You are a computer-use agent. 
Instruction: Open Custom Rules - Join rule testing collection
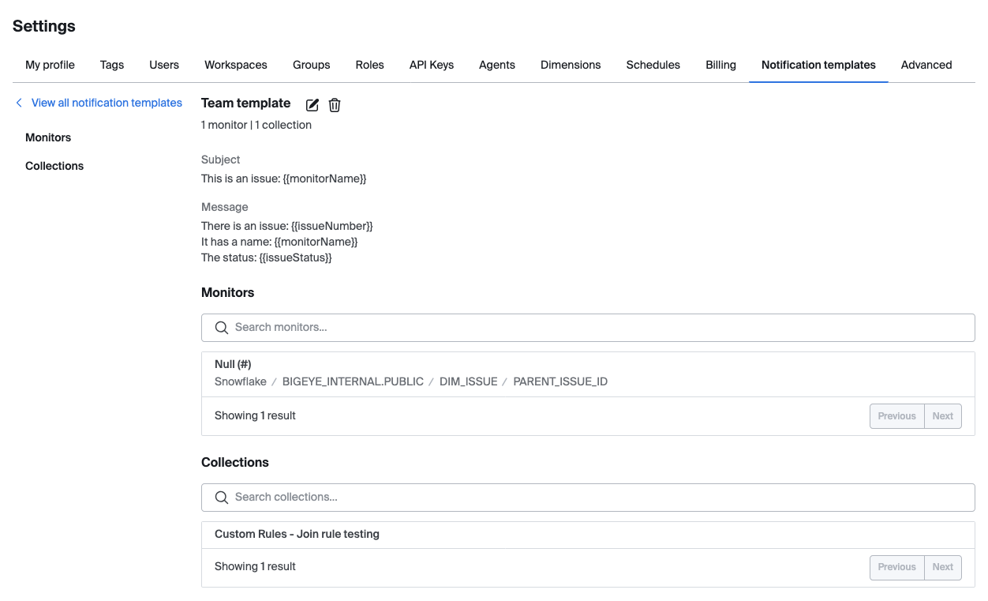coord(588,535)
